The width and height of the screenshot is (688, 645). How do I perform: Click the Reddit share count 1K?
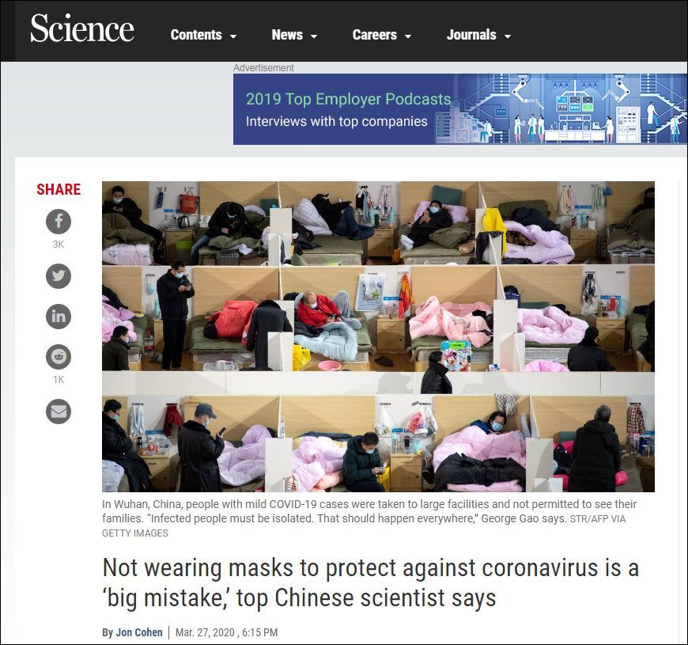(59, 380)
